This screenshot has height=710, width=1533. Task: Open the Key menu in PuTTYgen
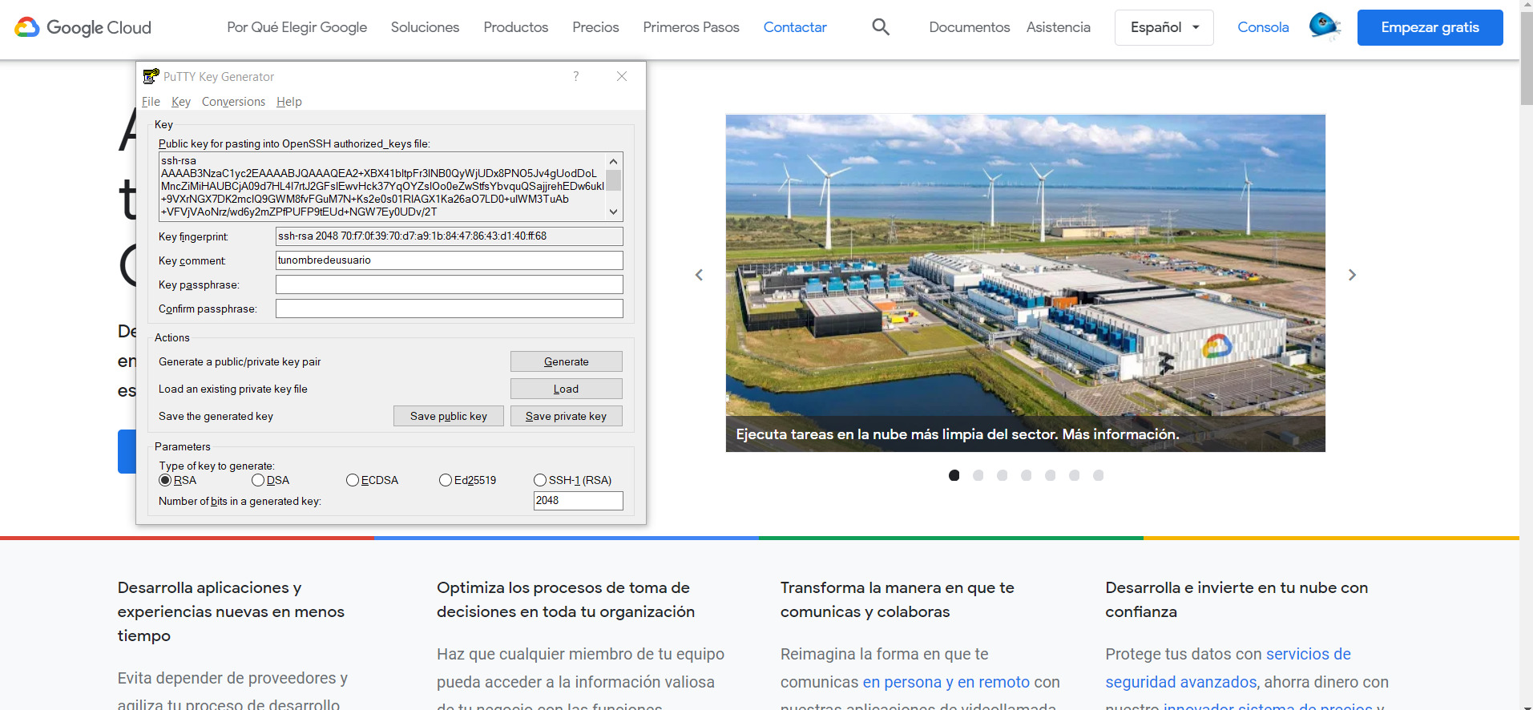point(181,102)
